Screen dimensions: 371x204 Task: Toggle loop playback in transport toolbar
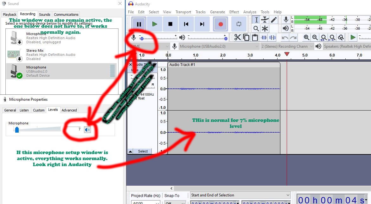pos(239,24)
